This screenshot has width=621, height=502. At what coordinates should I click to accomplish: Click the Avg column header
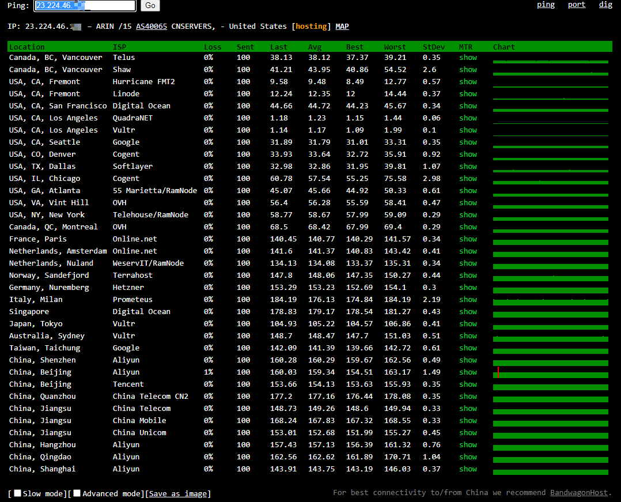click(x=315, y=47)
